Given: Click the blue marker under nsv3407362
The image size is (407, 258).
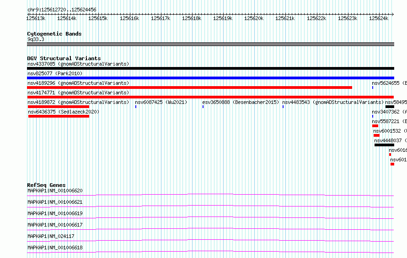Looking at the screenshot, I should coord(373,116).
